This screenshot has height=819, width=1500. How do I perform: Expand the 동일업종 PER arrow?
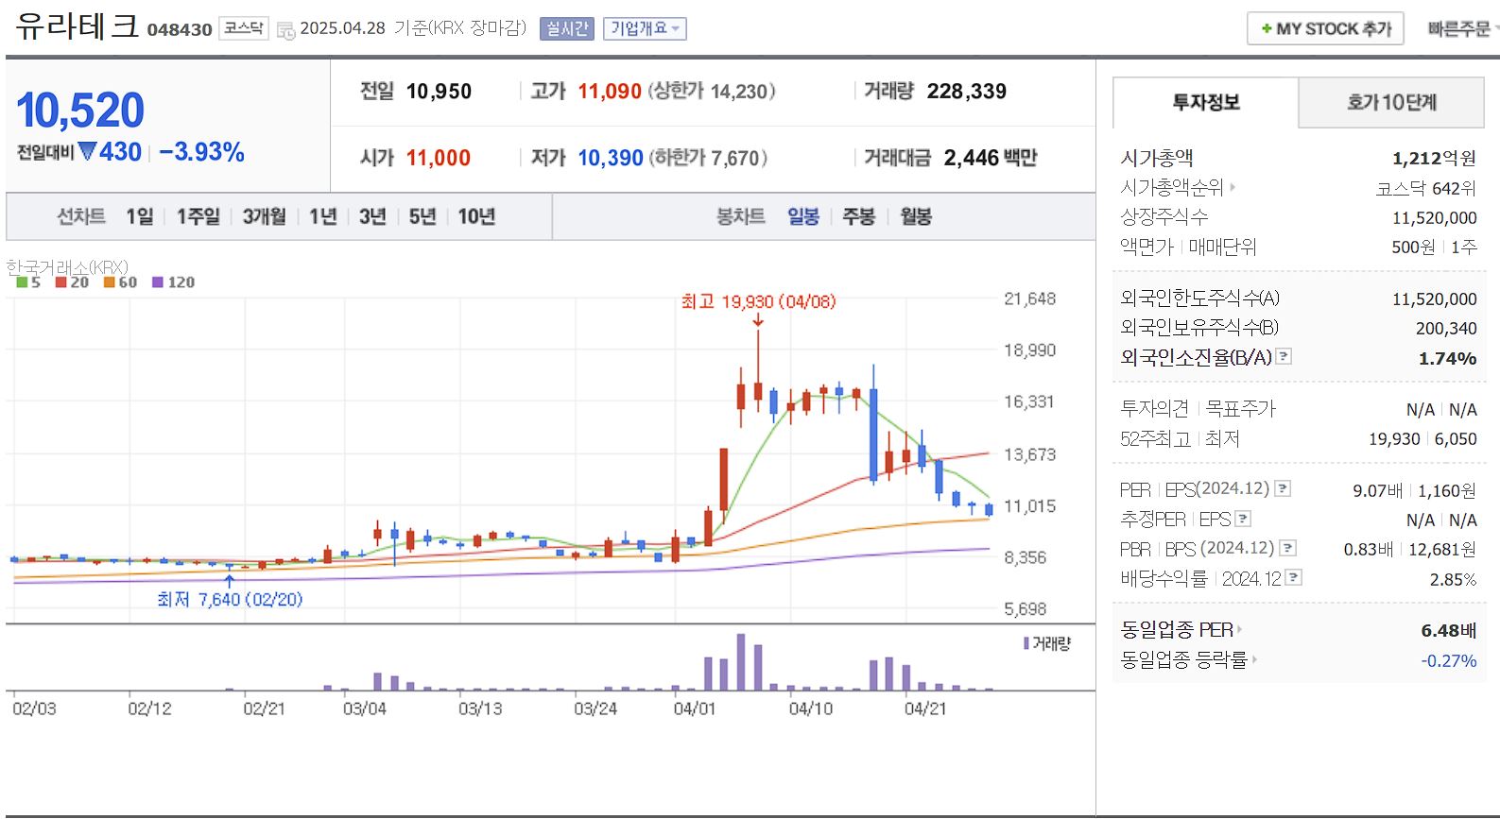tap(1239, 630)
